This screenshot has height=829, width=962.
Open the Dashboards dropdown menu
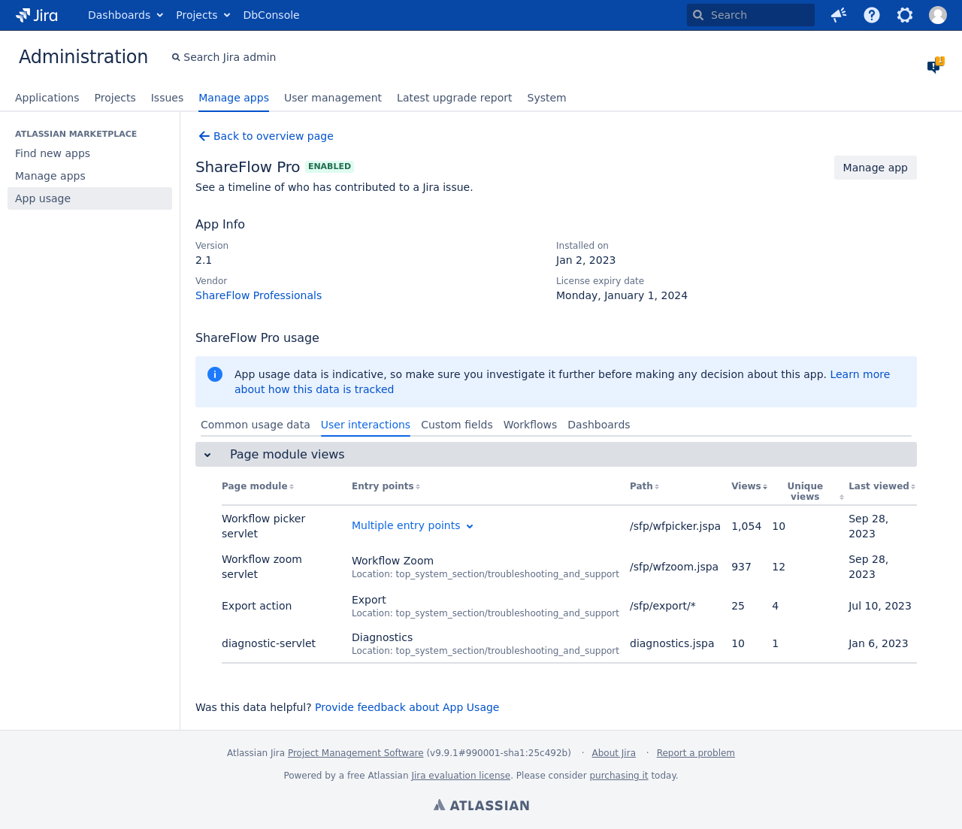[x=126, y=15]
